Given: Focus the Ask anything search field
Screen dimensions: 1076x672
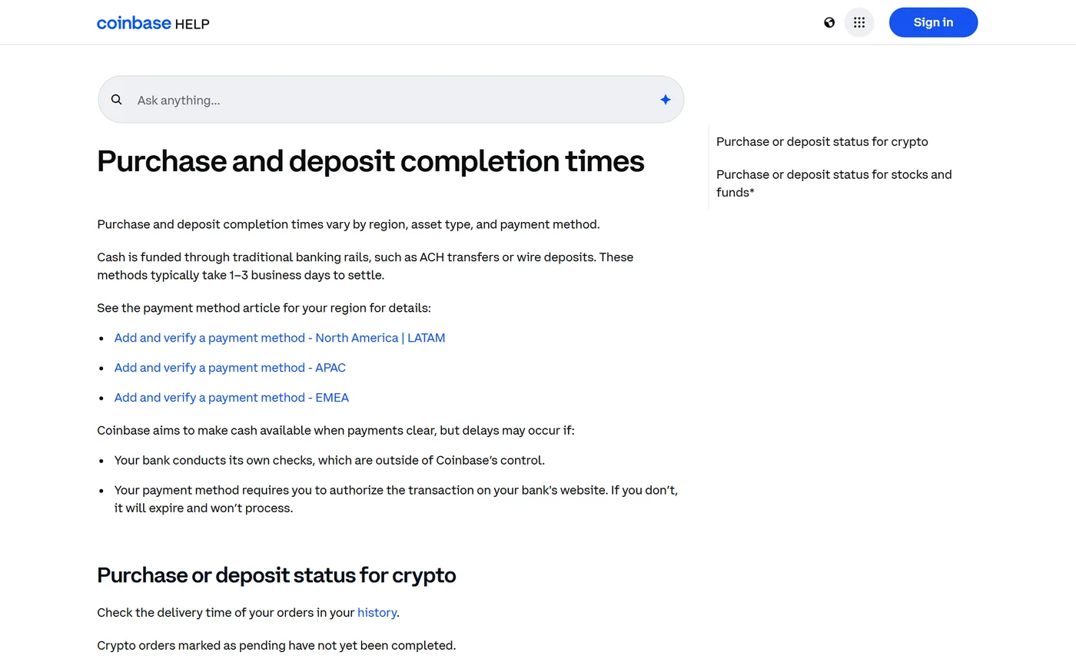Looking at the screenshot, I should 390,100.
